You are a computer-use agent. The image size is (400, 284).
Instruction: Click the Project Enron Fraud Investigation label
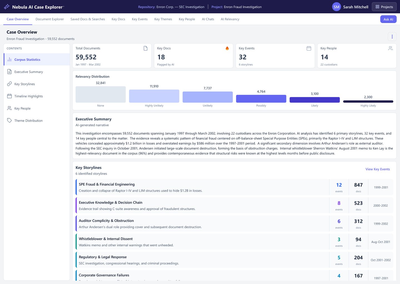236,7
